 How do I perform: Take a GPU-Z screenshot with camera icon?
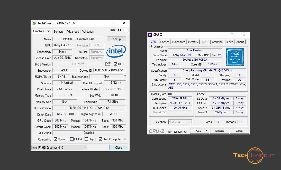(x=113, y=30)
